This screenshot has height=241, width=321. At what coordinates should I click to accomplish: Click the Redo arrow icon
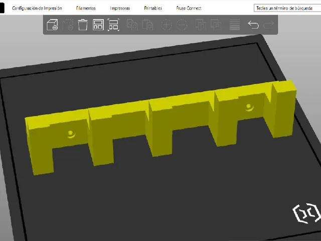[269, 25]
